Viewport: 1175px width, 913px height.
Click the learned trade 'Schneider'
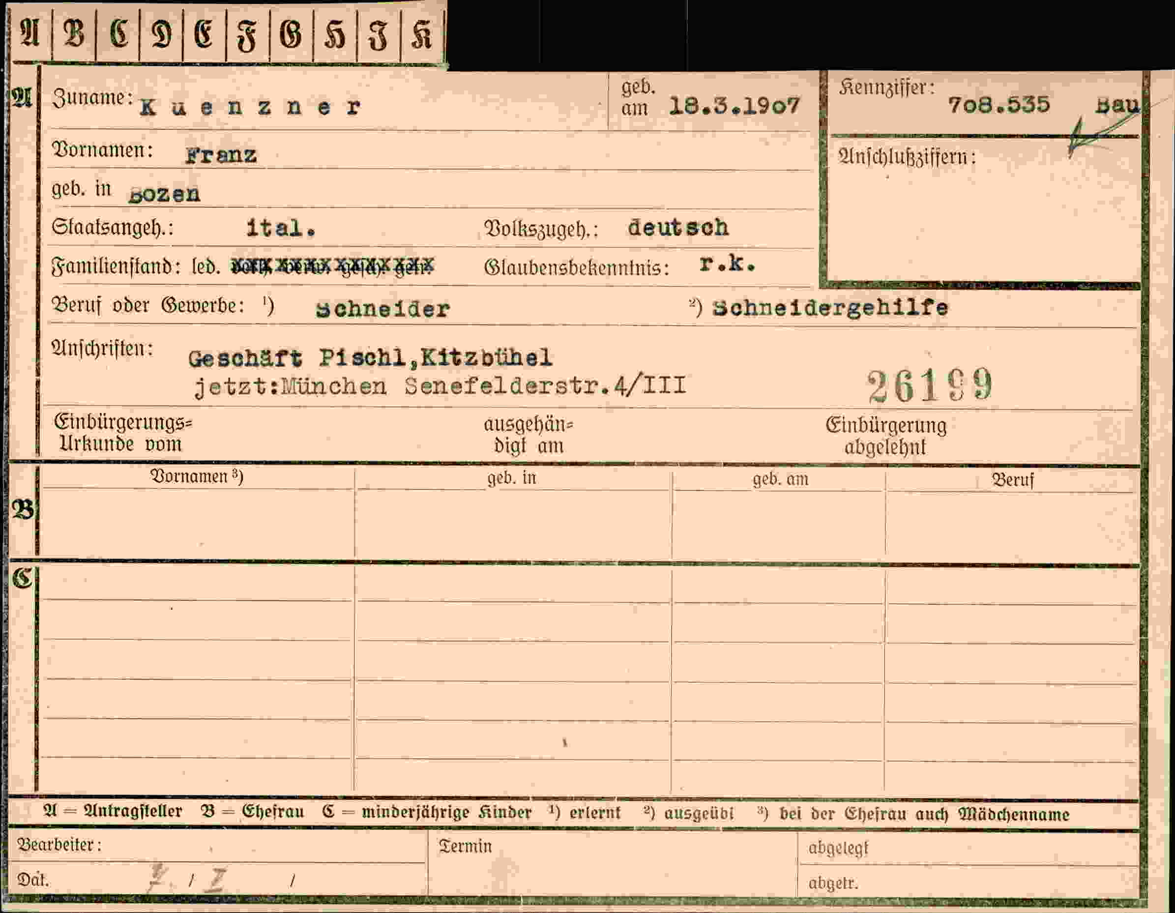(382, 309)
